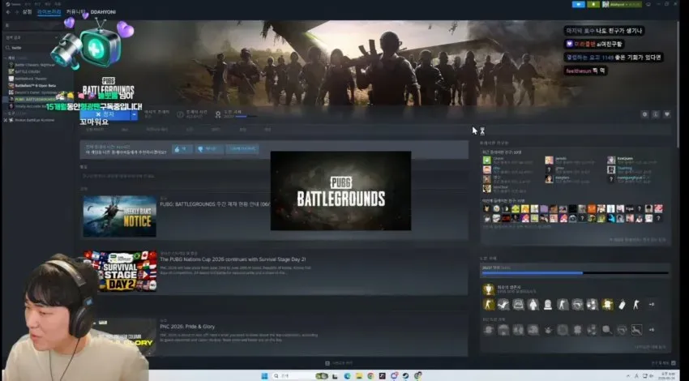
Task: Select Battle Chasers: Nightwar in the library list
Action: pyautogui.click(x=35, y=65)
